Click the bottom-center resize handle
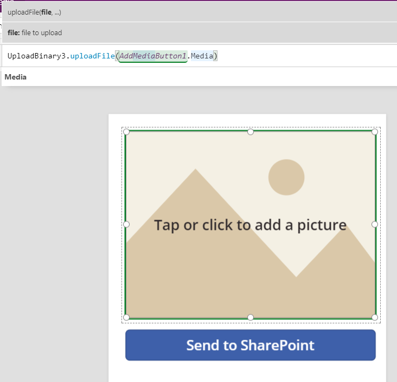The image size is (397, 382). 251,317
